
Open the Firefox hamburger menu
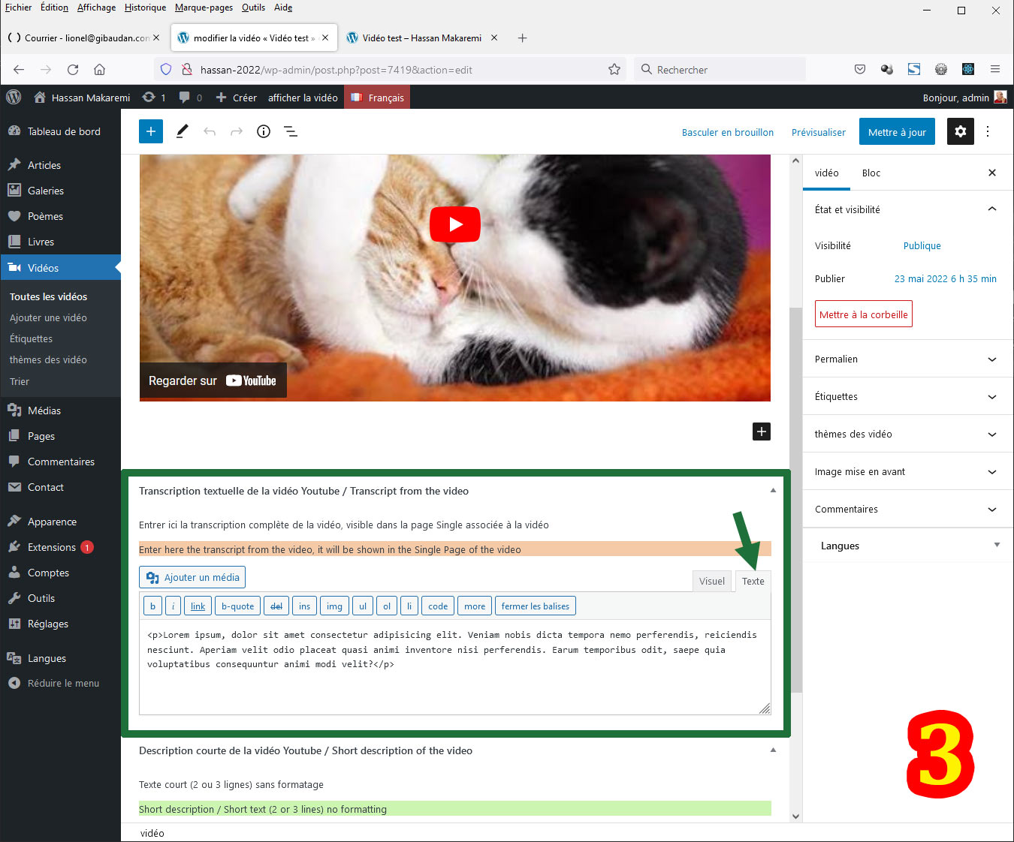pyautogui.click(x=995, y=69)
